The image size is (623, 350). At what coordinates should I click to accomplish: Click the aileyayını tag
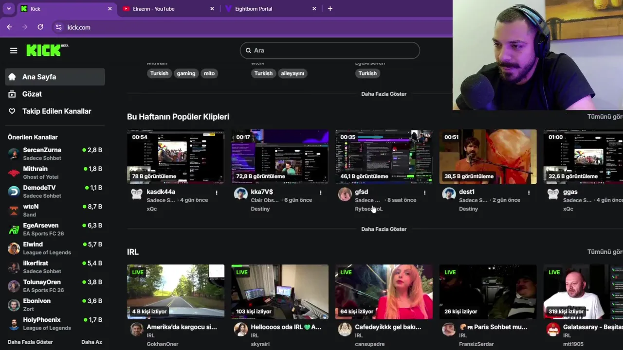point(293,73)
